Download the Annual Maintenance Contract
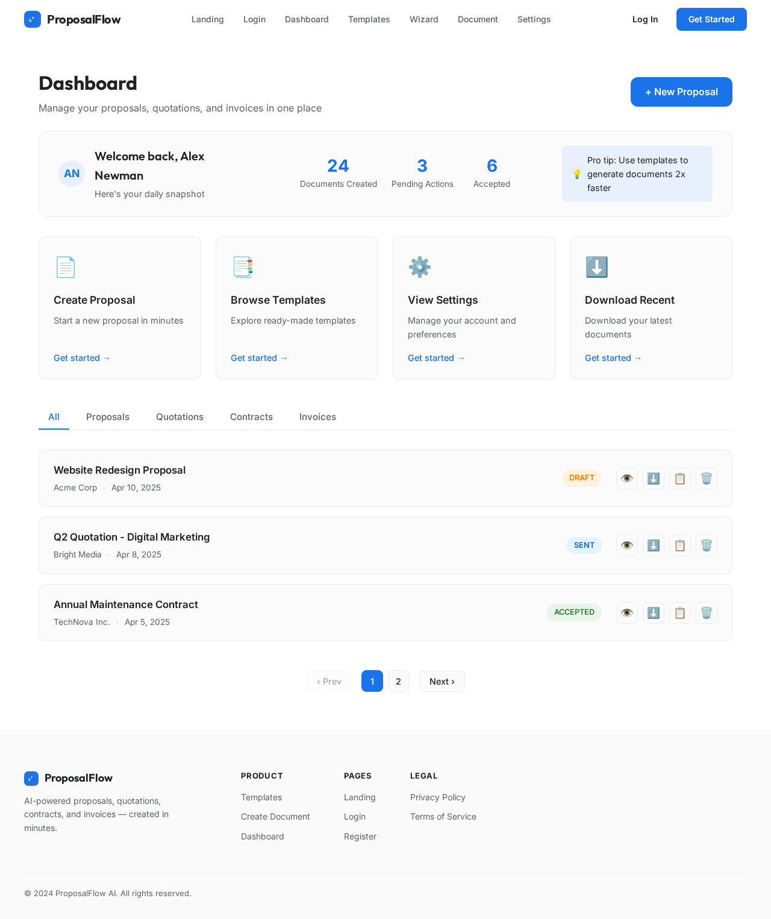771x919 pixels. [x=654, y=613]
